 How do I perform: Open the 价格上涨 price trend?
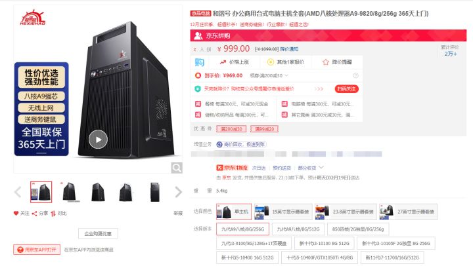pyautogui.click(x=234, y=62)
